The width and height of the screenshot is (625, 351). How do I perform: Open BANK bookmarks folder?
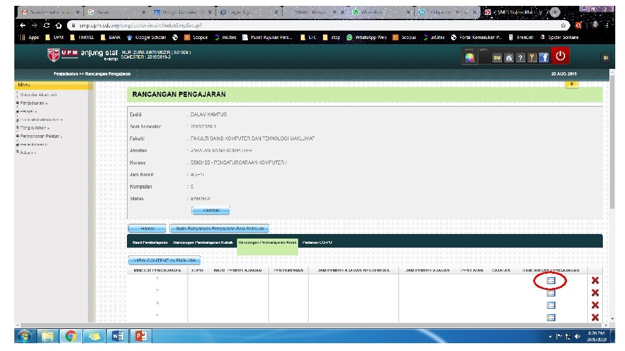pyautogui.click(x=111, y=37)
